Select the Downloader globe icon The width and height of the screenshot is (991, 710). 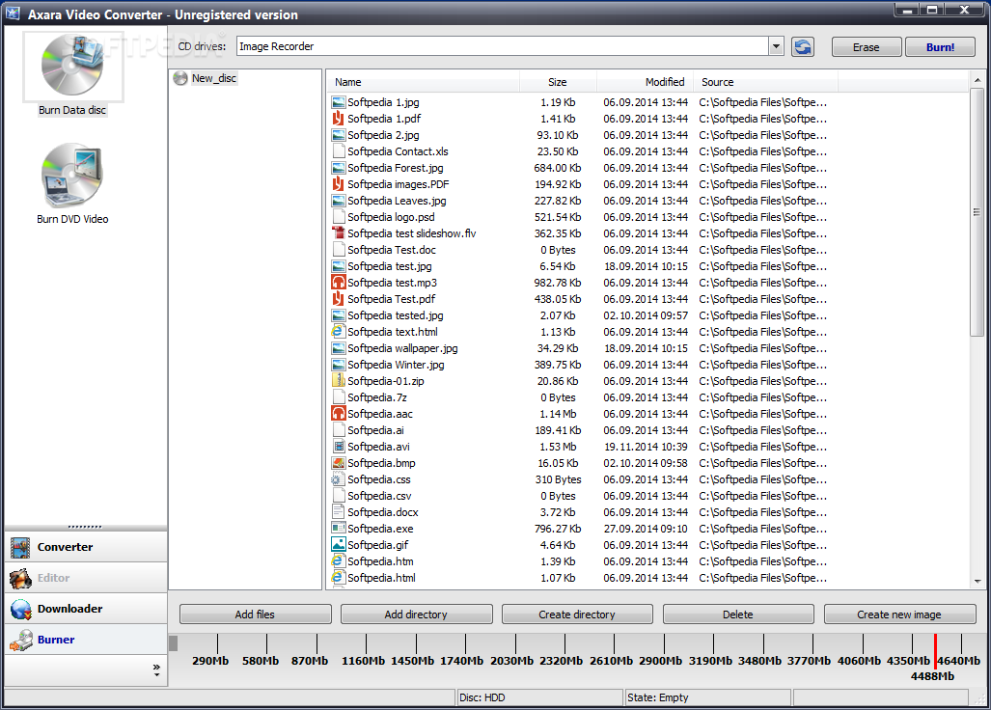click(x=21, y=609)
